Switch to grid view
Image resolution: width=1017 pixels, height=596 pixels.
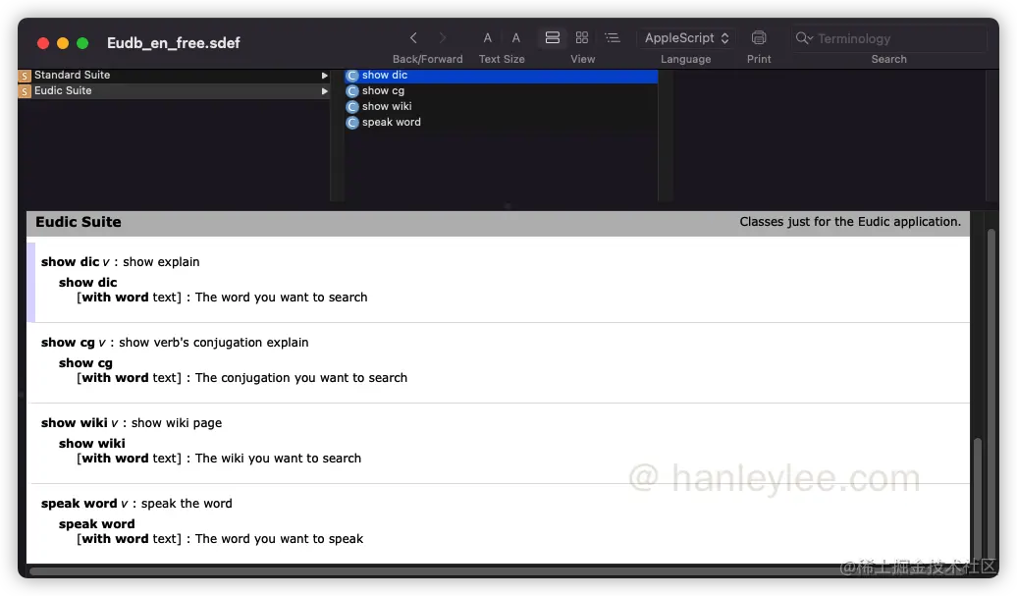[x=582, y=37]
